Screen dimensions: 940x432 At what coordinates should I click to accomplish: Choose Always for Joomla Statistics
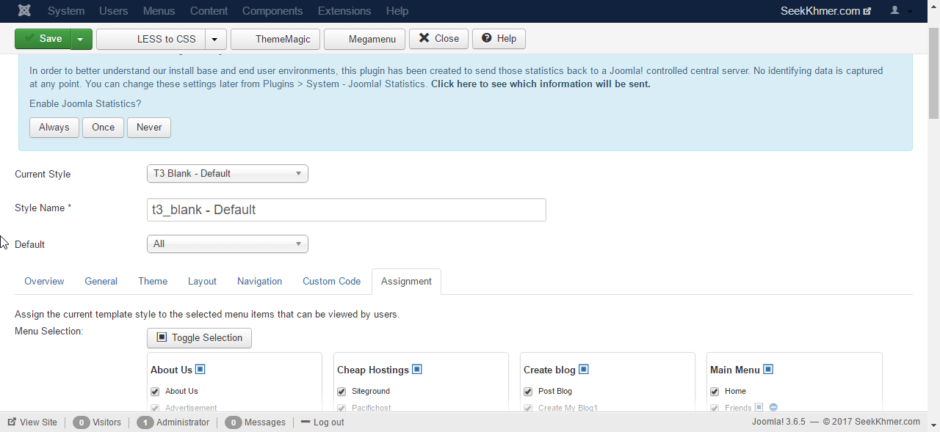tap(54, 128)
